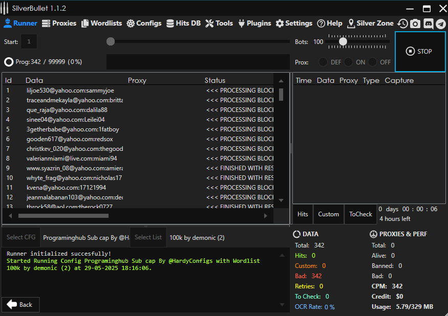448x316 pixels.
Task: Click the Telegram paper plane icon
Action: pyautogui.click(x=440, y=24)
